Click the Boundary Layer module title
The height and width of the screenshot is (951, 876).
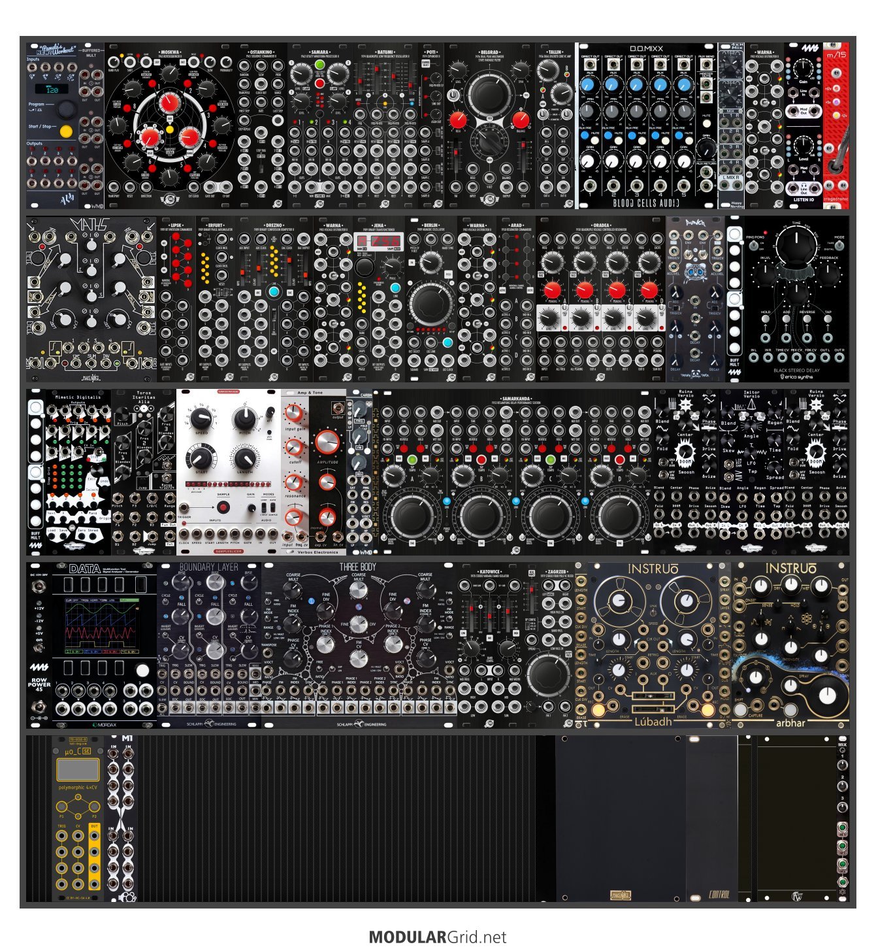(x=209, y=567)
